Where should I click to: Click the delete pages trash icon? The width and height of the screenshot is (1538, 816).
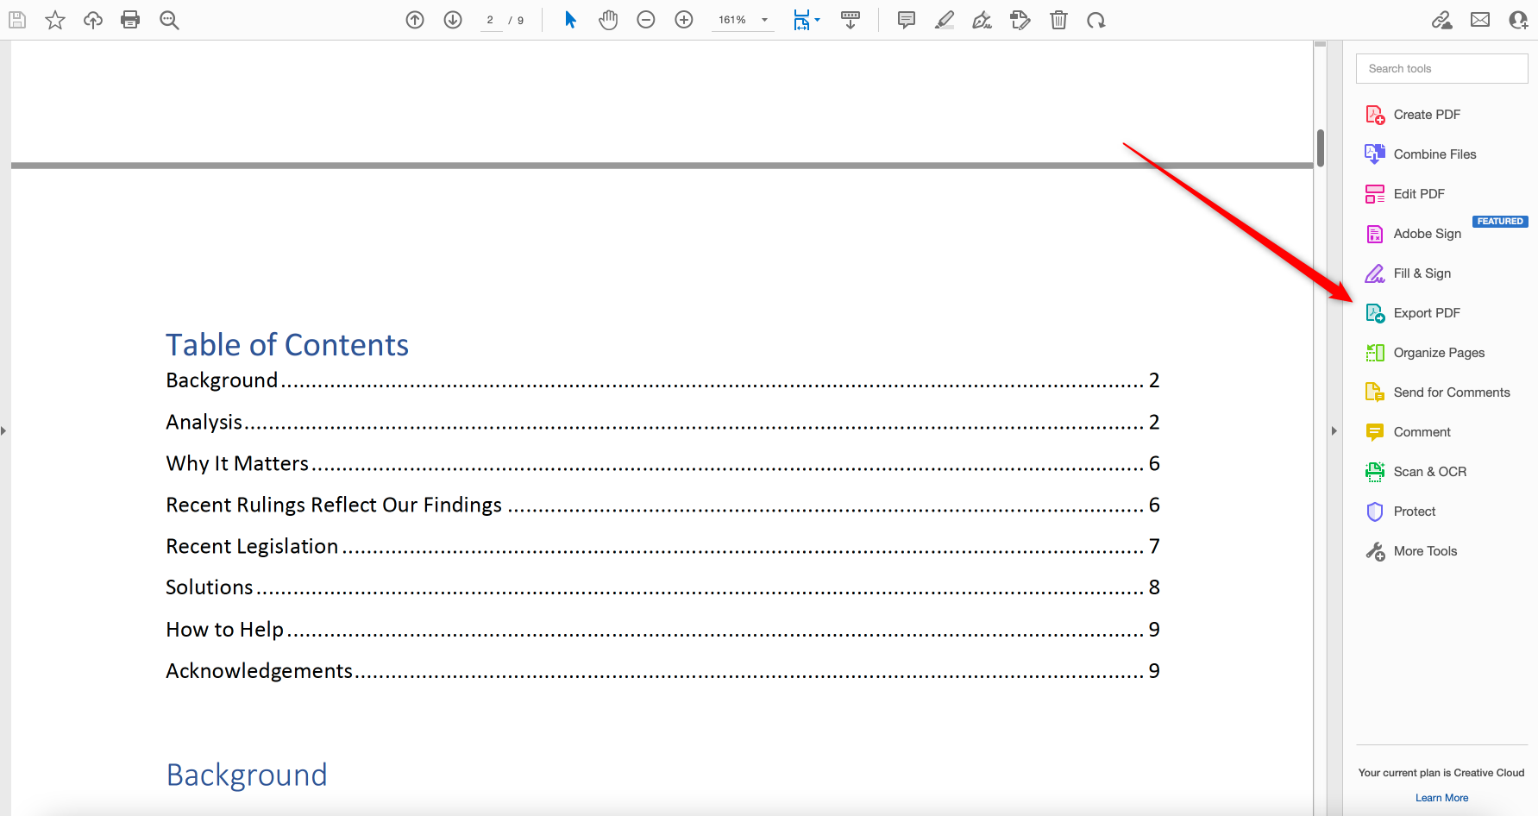coord(1058,19)
